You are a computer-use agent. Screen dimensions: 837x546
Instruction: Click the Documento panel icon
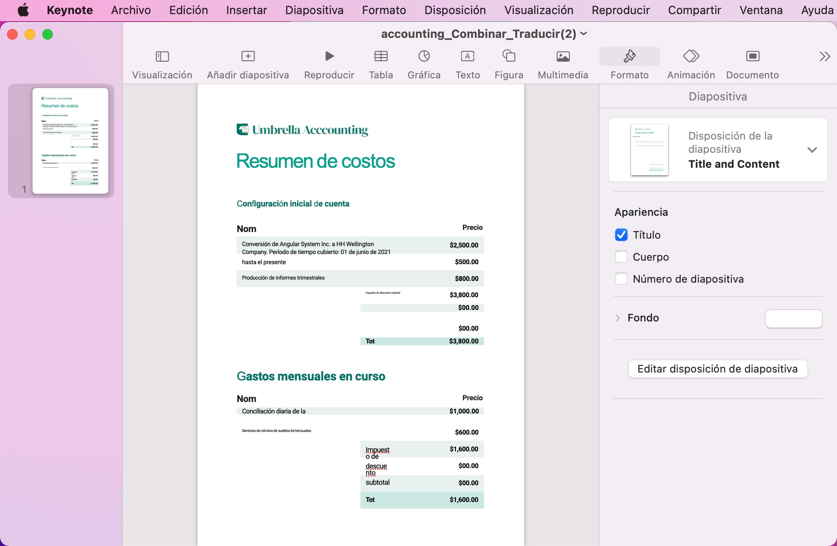[x=753, y=56]
